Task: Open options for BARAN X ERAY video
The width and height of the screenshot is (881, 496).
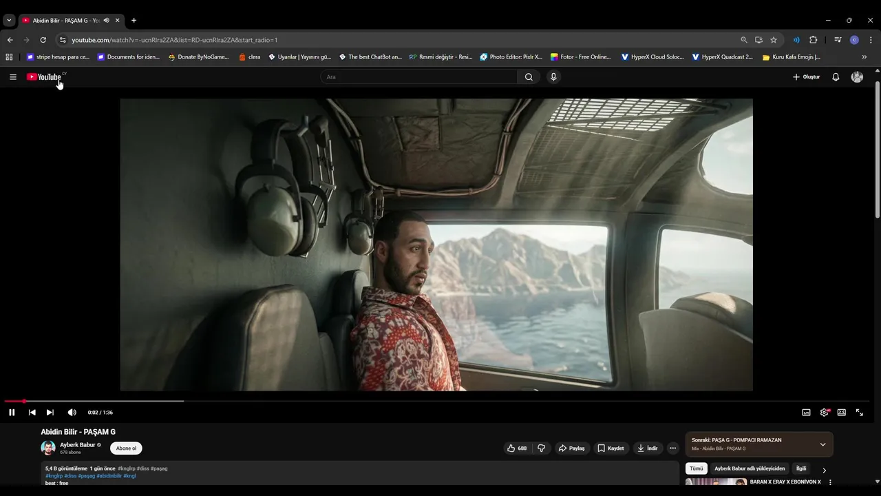Action: coord(830,482)
